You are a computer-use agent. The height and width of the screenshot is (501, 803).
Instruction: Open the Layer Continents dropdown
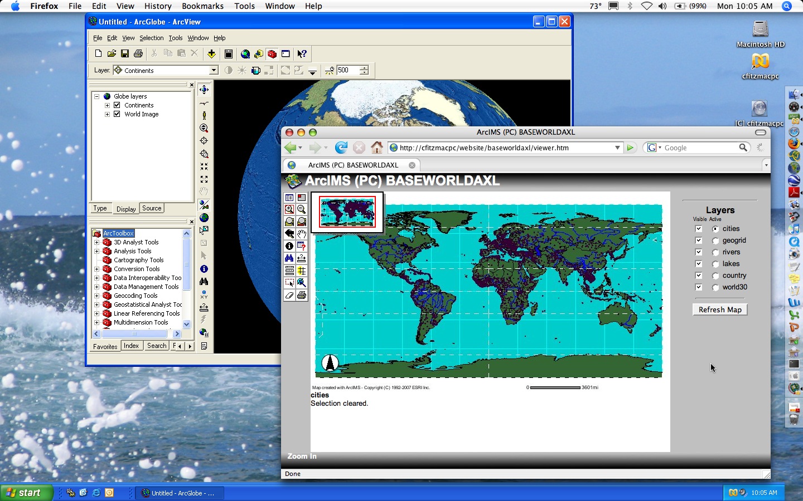coord(214,70)
